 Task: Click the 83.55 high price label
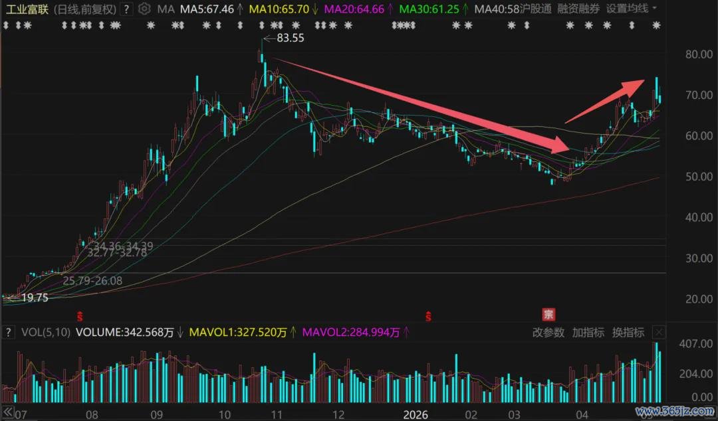(291, 38)
